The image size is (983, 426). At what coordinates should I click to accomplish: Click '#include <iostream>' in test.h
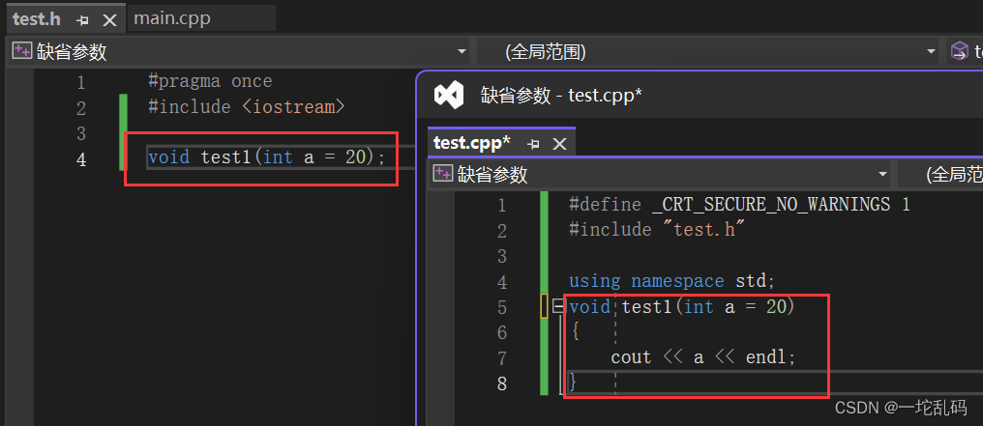coord(247,107)
